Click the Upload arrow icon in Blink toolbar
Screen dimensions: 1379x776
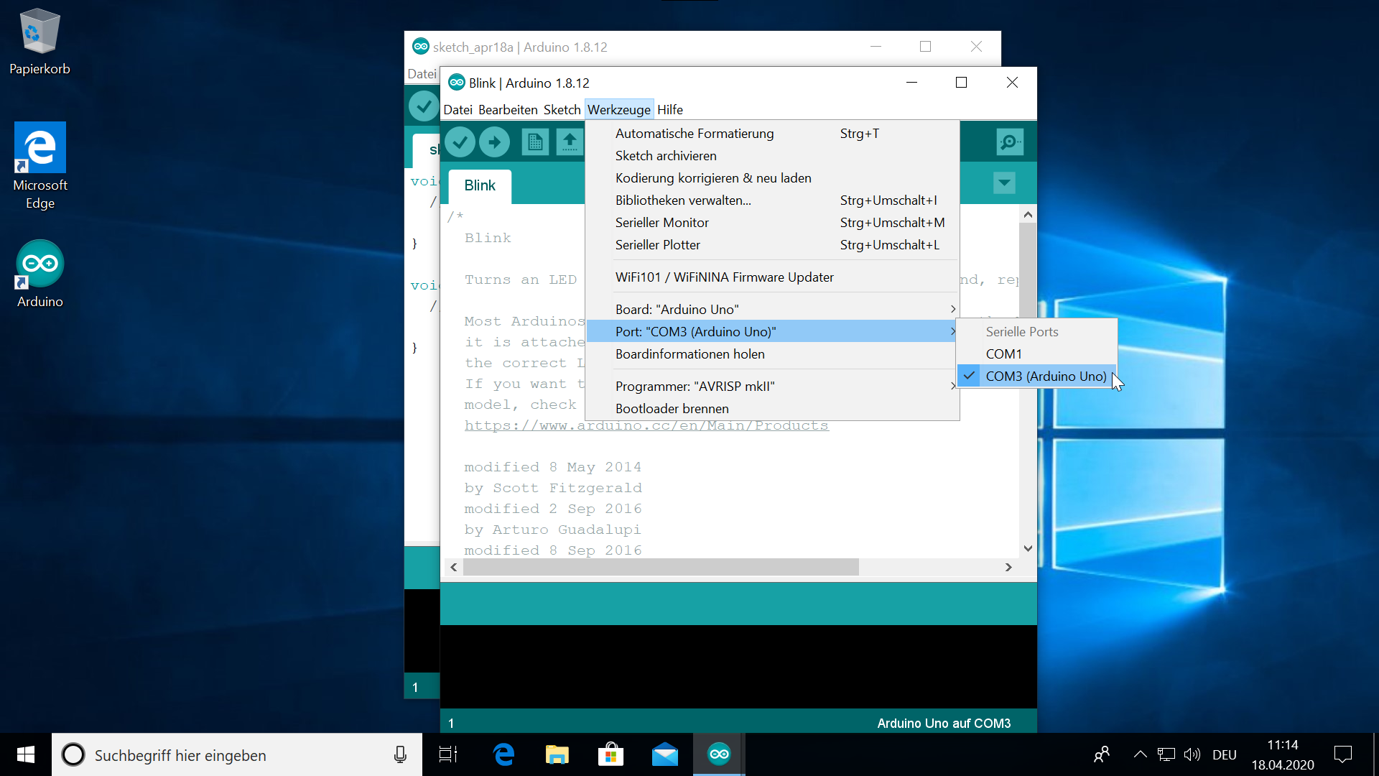click(494, 142)
